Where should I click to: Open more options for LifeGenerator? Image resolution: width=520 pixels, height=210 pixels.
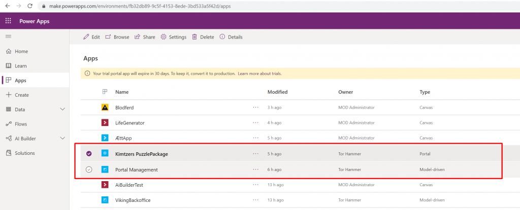coord(255,122)
